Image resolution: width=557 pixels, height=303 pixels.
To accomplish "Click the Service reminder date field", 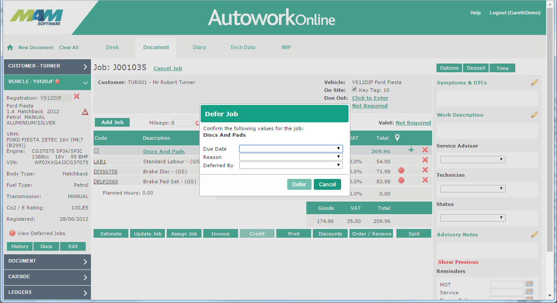I will pyautogui.click(x=506, y=293).
